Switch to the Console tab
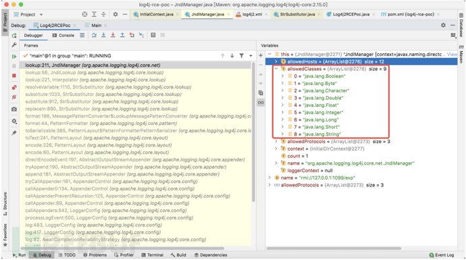 pos(63,35)
